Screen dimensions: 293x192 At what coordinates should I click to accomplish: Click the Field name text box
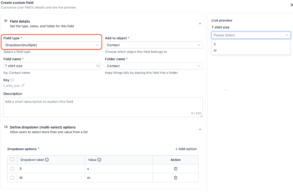pyautogui.click(x=49, y=66)
